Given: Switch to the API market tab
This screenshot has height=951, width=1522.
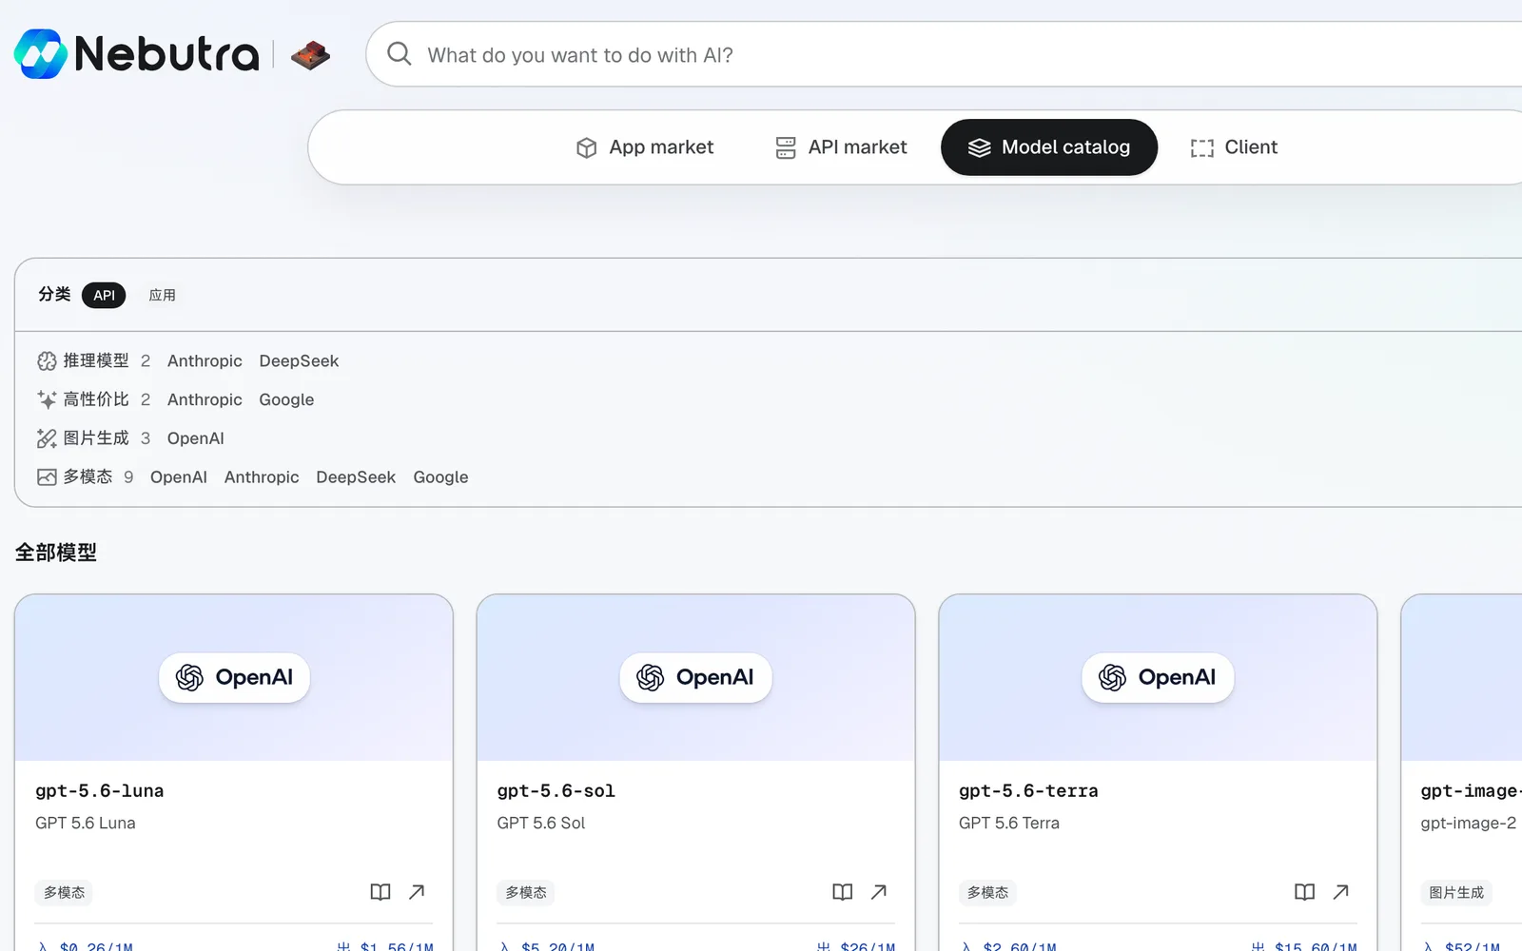Looking at the screenshot, I should pyautogui.click(x=841, y=147).
